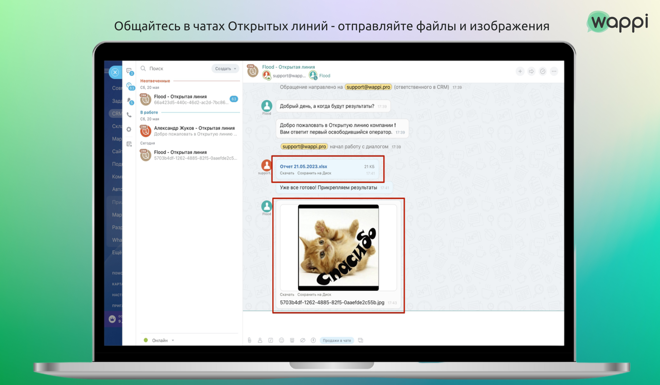The height and width of the screenshot is (385, 660).
Task: Save kitten image to Диск
Action: [314, 295]
